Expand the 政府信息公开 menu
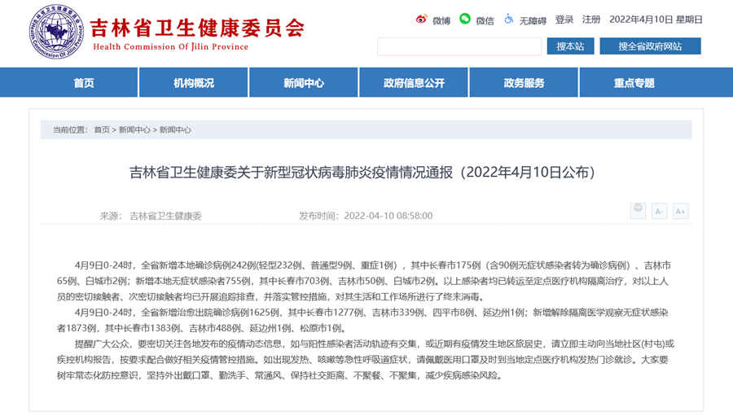 pyautogui.click(x=414, y=83)
